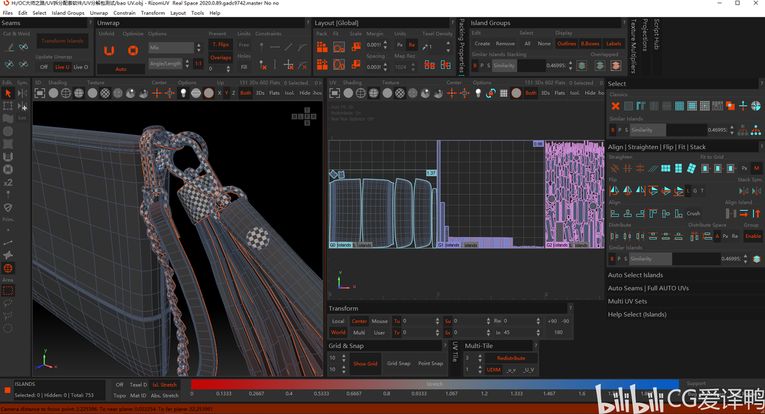Click the Pack islands icon in Layout panel
Screen dimensions: 765x414
click(x=322, y=47)
